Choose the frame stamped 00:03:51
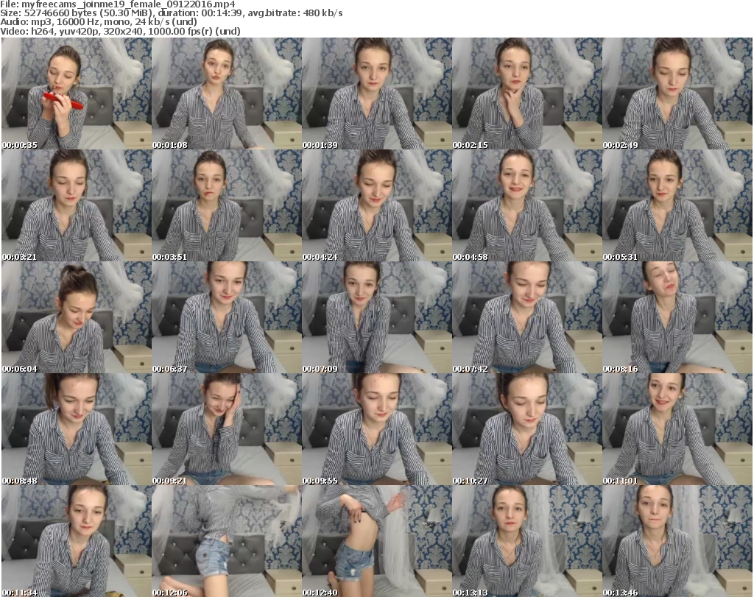 [227, 205]
